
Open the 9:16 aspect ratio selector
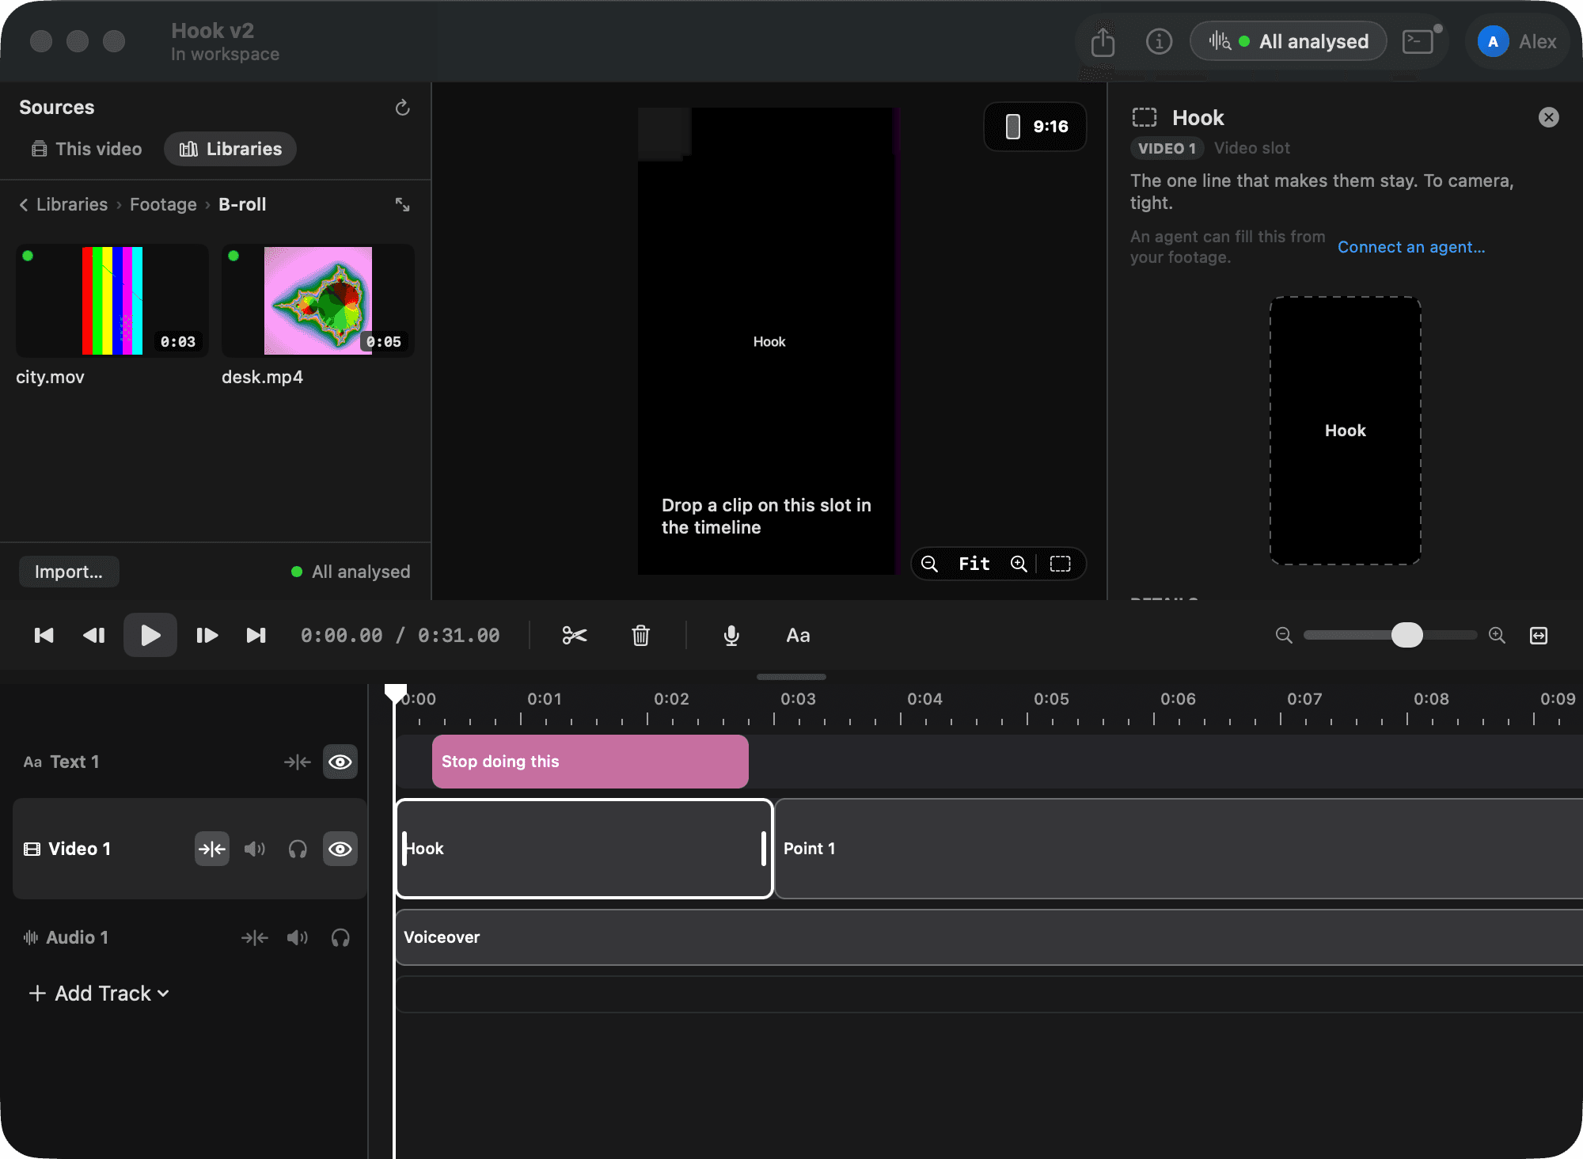pyautogui.click(x=1035, y=127)
